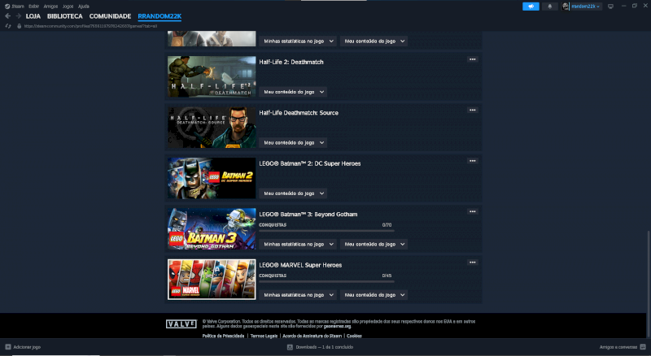Open the LEGO Batman 2: DC Super Heroes title

[310, 163]
